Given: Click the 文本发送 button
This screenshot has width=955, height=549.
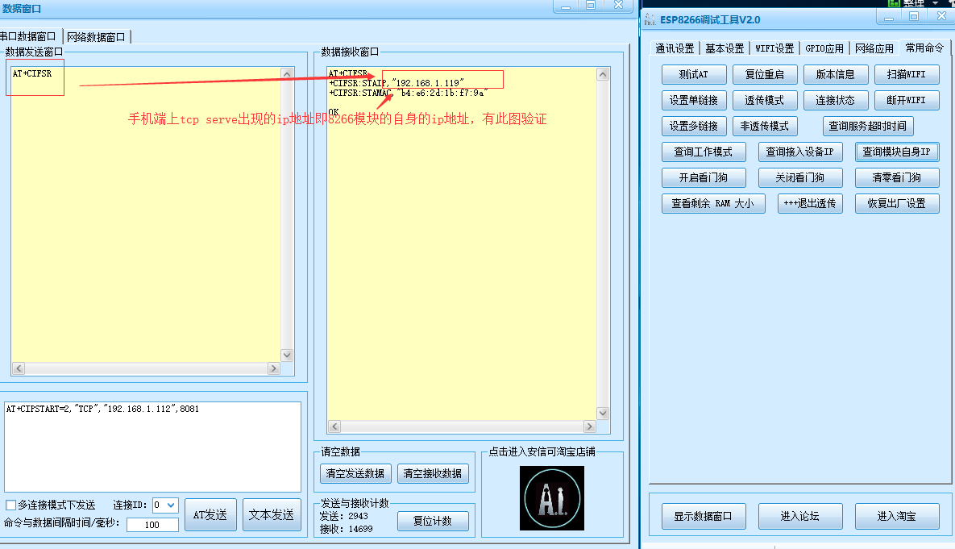Looking at the screenshot, I should pos(272,515).
